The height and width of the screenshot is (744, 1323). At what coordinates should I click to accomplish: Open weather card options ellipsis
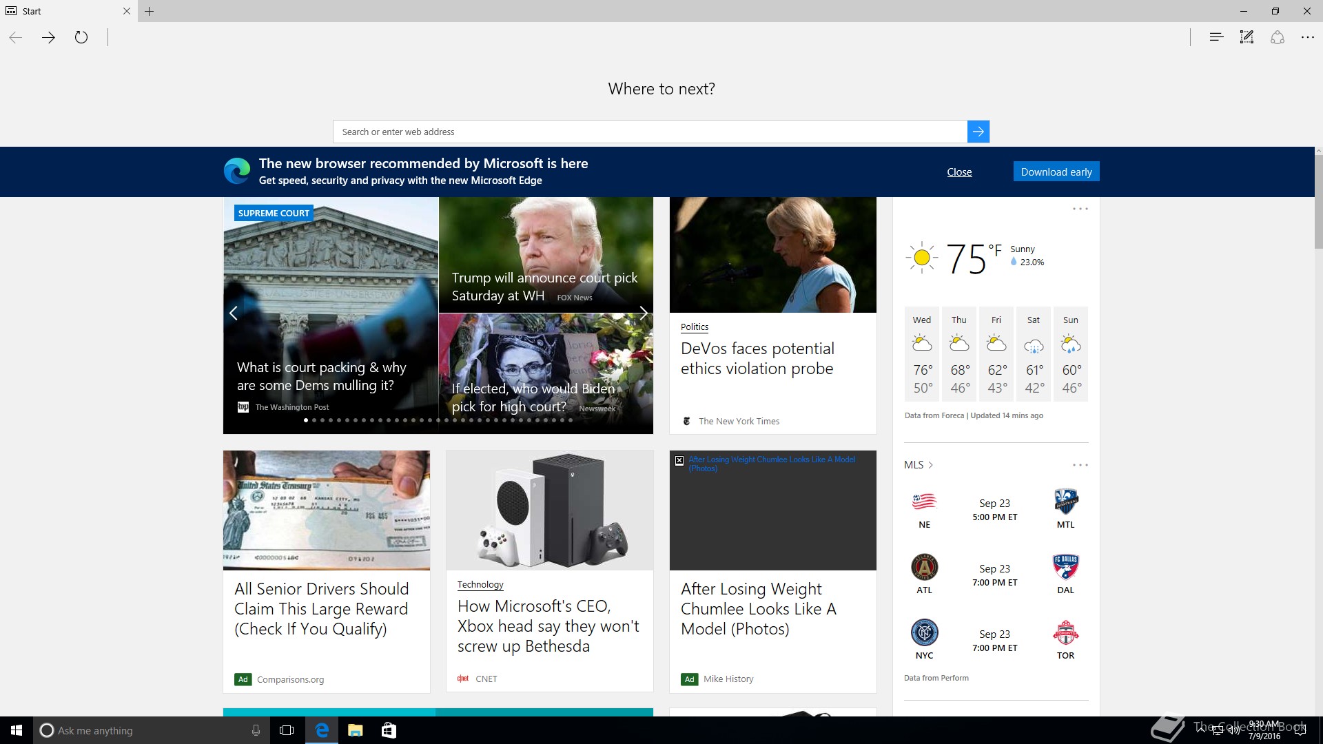pos(1080,209)
